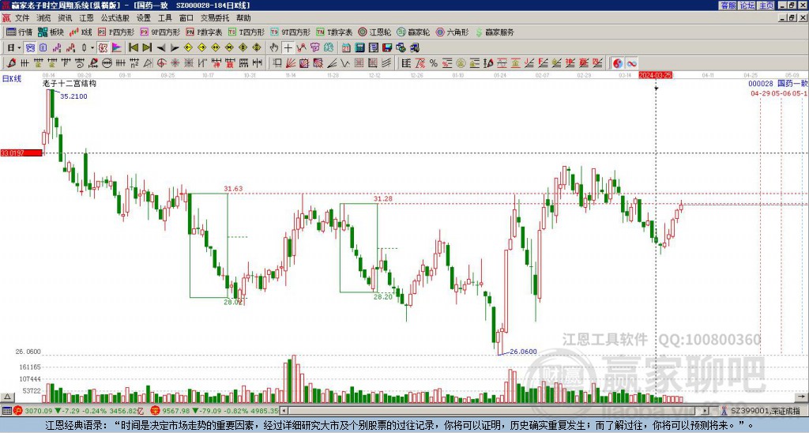Open the 行情 quotes view
Viewport: 809px width, 433px height.
point(20,32)
